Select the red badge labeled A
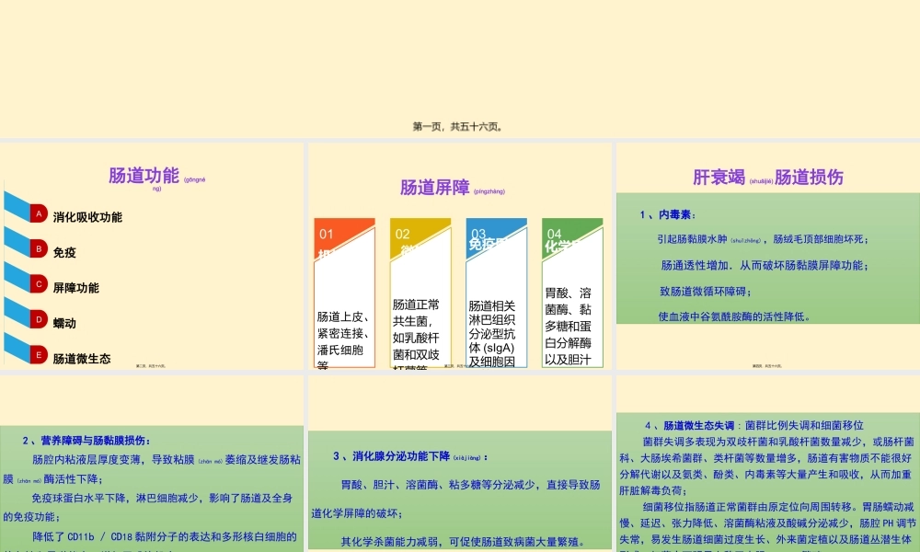 coord(38,213)
